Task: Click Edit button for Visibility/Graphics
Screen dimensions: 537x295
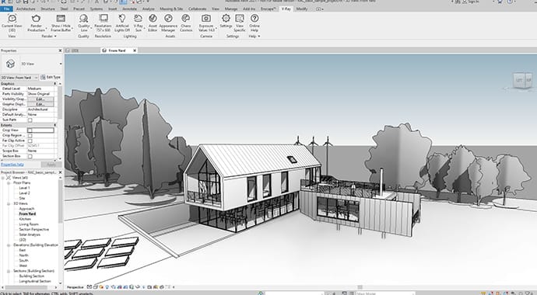Action: tap(40, 99)
